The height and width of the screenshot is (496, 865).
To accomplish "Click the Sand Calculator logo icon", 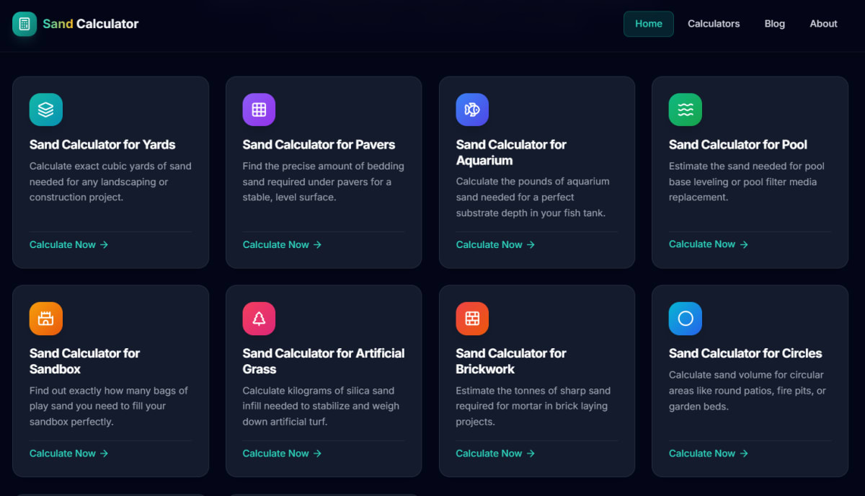I will tap(25, 24).
